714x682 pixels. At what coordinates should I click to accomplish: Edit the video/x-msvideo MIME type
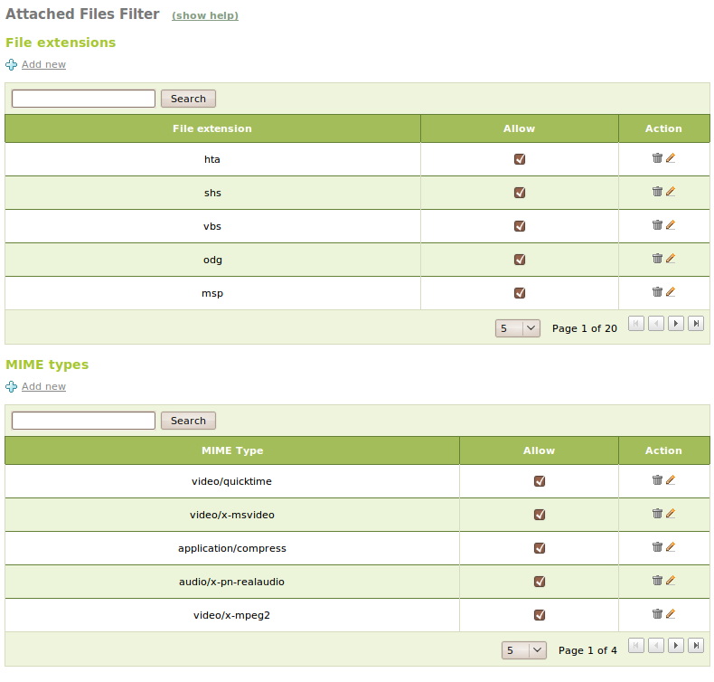tap(671, 514)
